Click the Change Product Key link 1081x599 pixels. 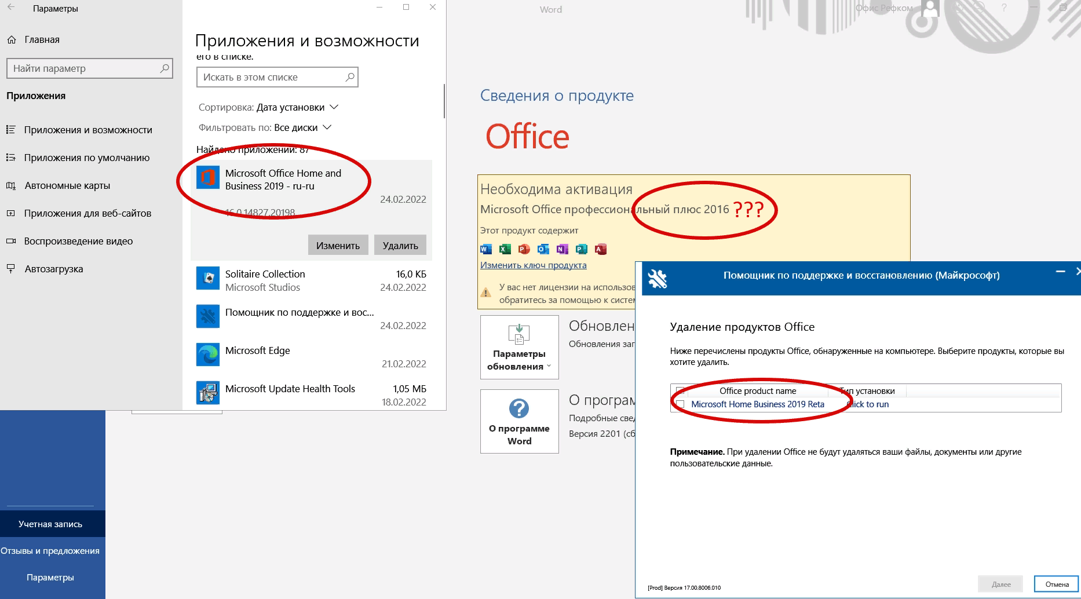[533, 265]
